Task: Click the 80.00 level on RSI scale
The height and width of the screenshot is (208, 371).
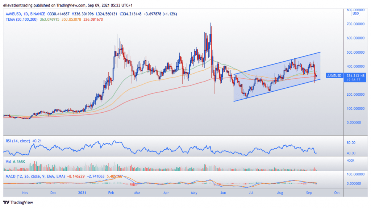Action: (351, 143)
